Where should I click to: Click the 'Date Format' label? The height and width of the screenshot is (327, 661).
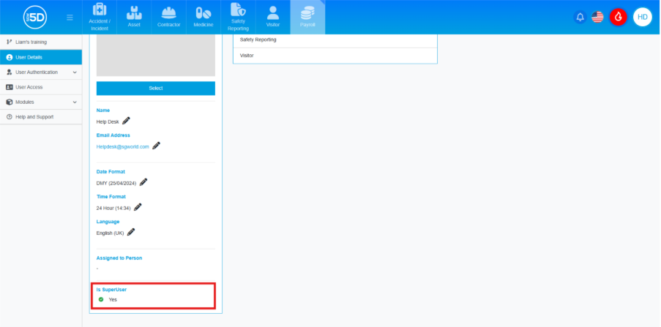[111, 172]
